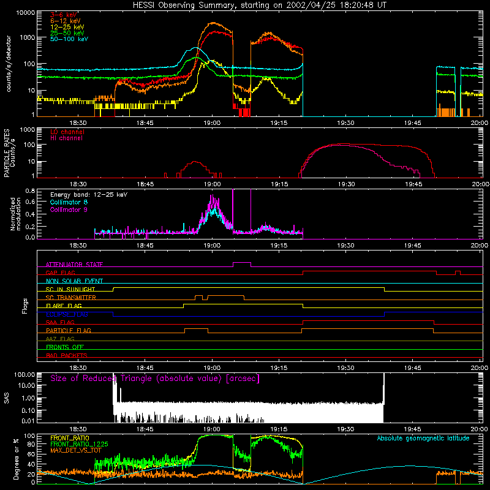This screenshot has height=490, width=490.
Task: Select the red 3-6 keV legend label
Action: 64,15
